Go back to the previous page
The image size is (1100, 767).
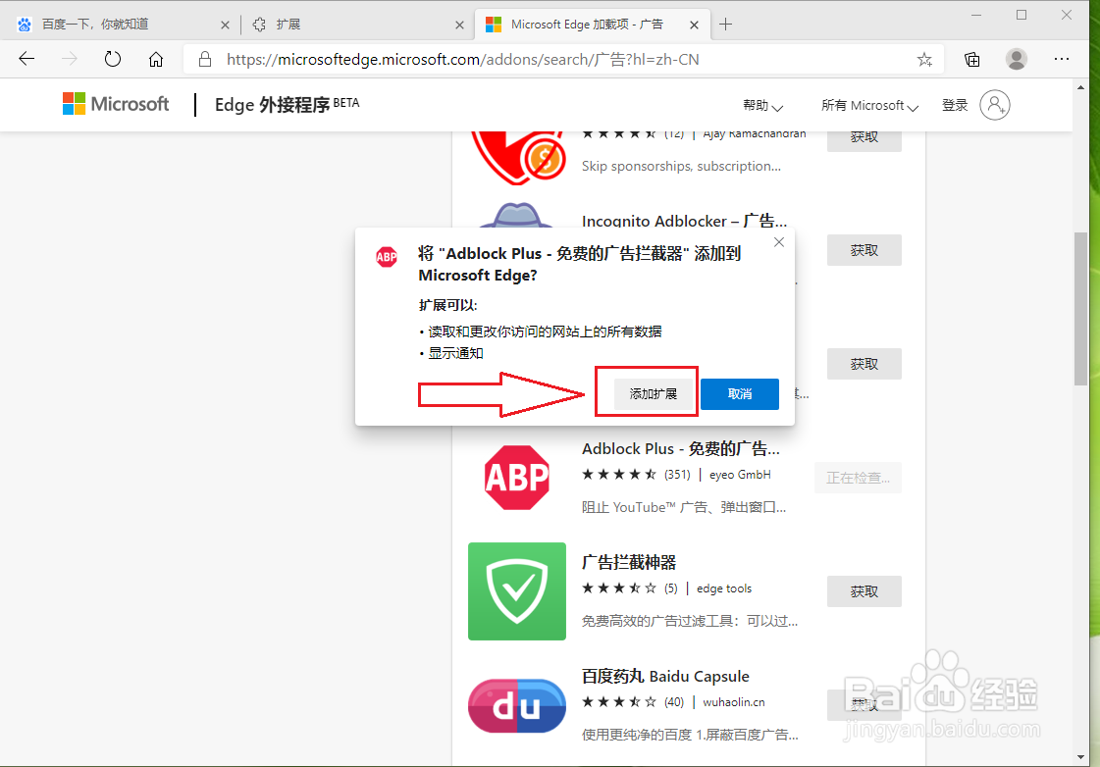pyautogui.click(x=26, y=60)
